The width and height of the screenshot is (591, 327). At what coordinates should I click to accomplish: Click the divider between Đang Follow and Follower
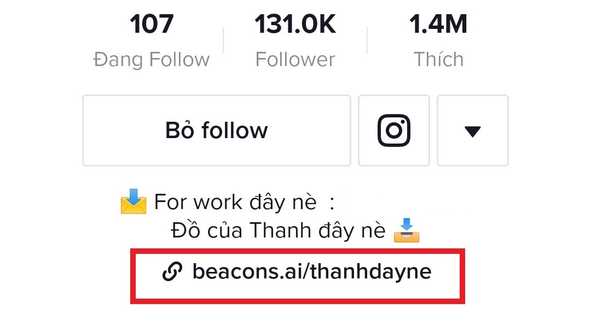223,41
